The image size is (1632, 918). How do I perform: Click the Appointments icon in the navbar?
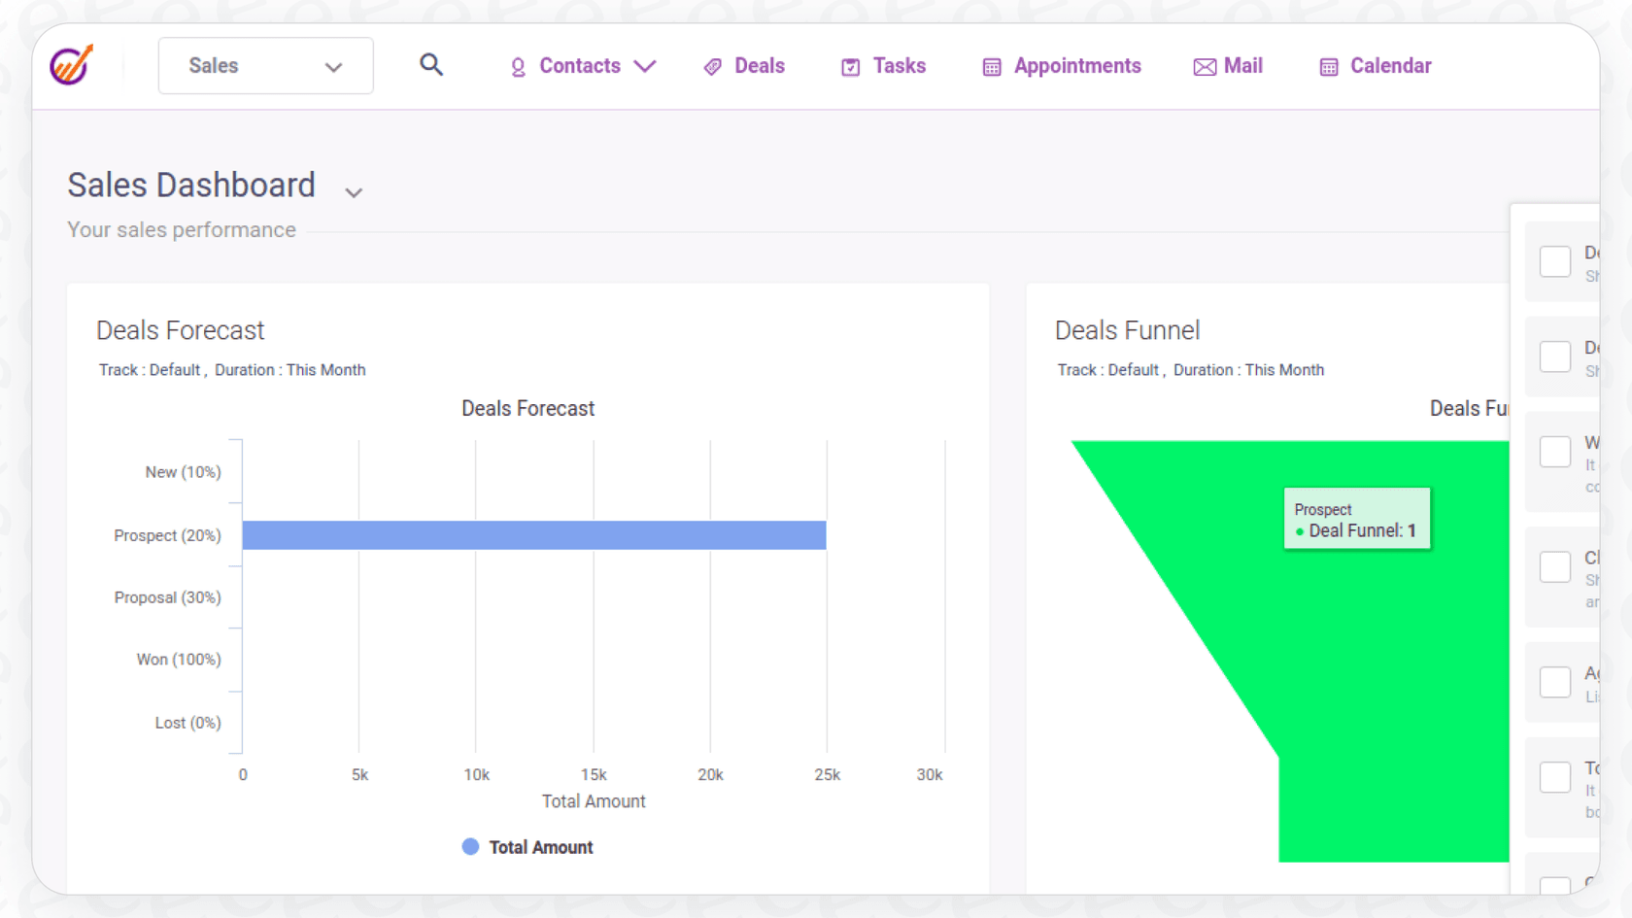[x=991, y=66]
